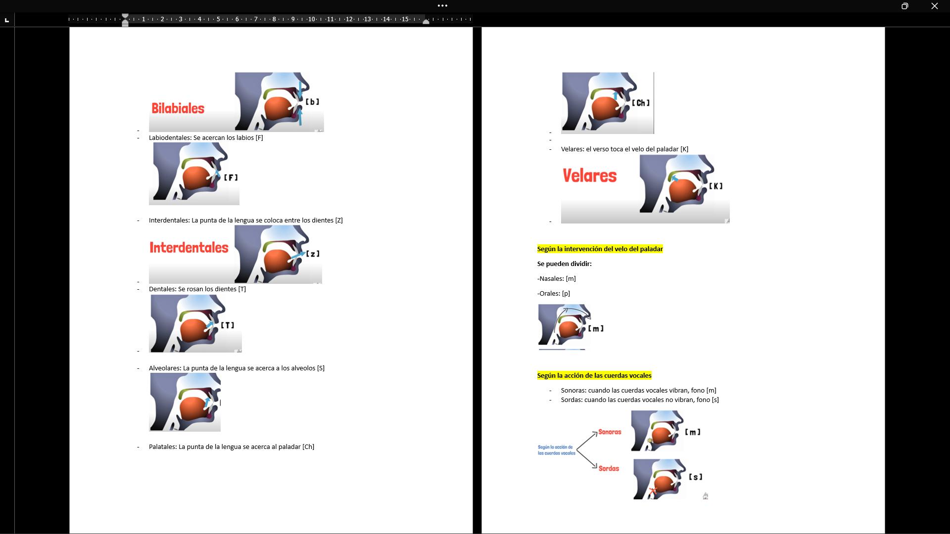The height and width of the screenshot is (534, 950).
Task: Click the tab stop selector icon
Action: [x=6, y=20]
